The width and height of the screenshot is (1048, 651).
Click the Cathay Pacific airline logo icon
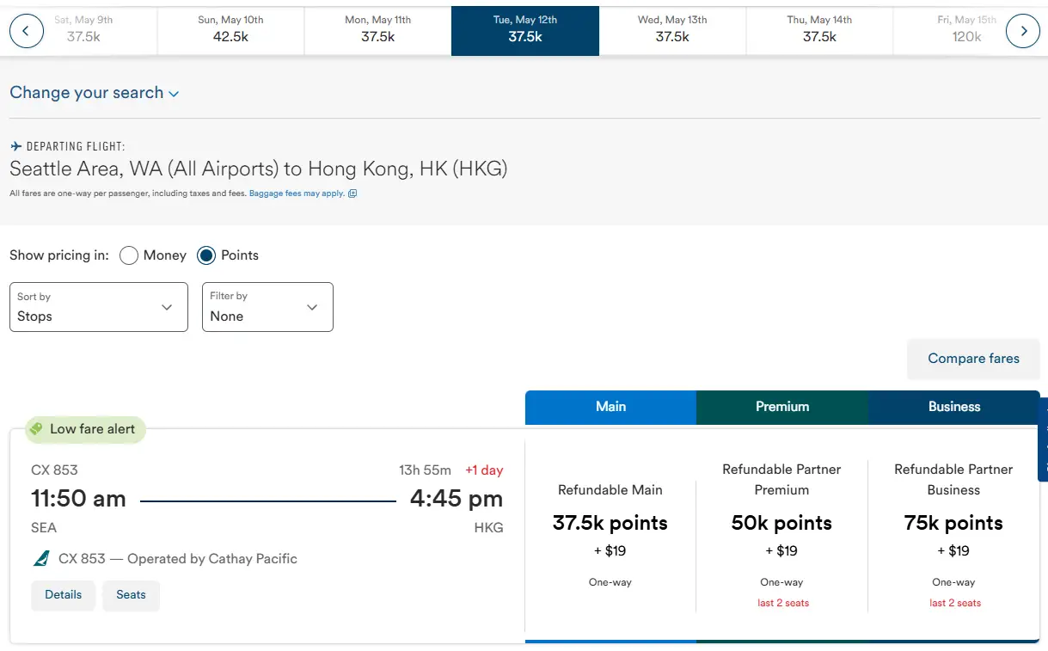pos(41,559)
